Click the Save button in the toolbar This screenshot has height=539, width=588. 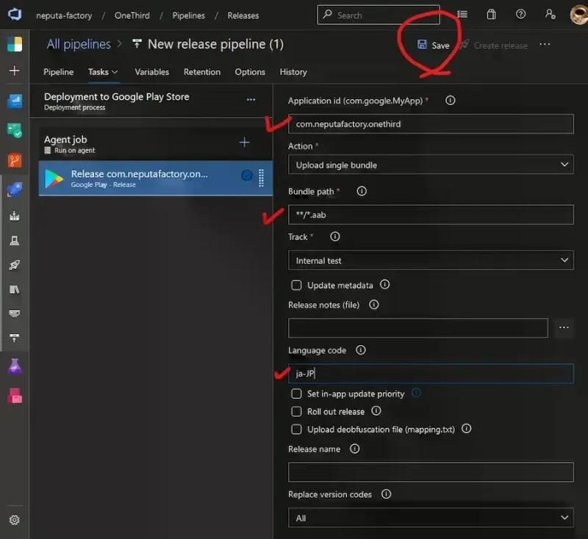point(434,45)
